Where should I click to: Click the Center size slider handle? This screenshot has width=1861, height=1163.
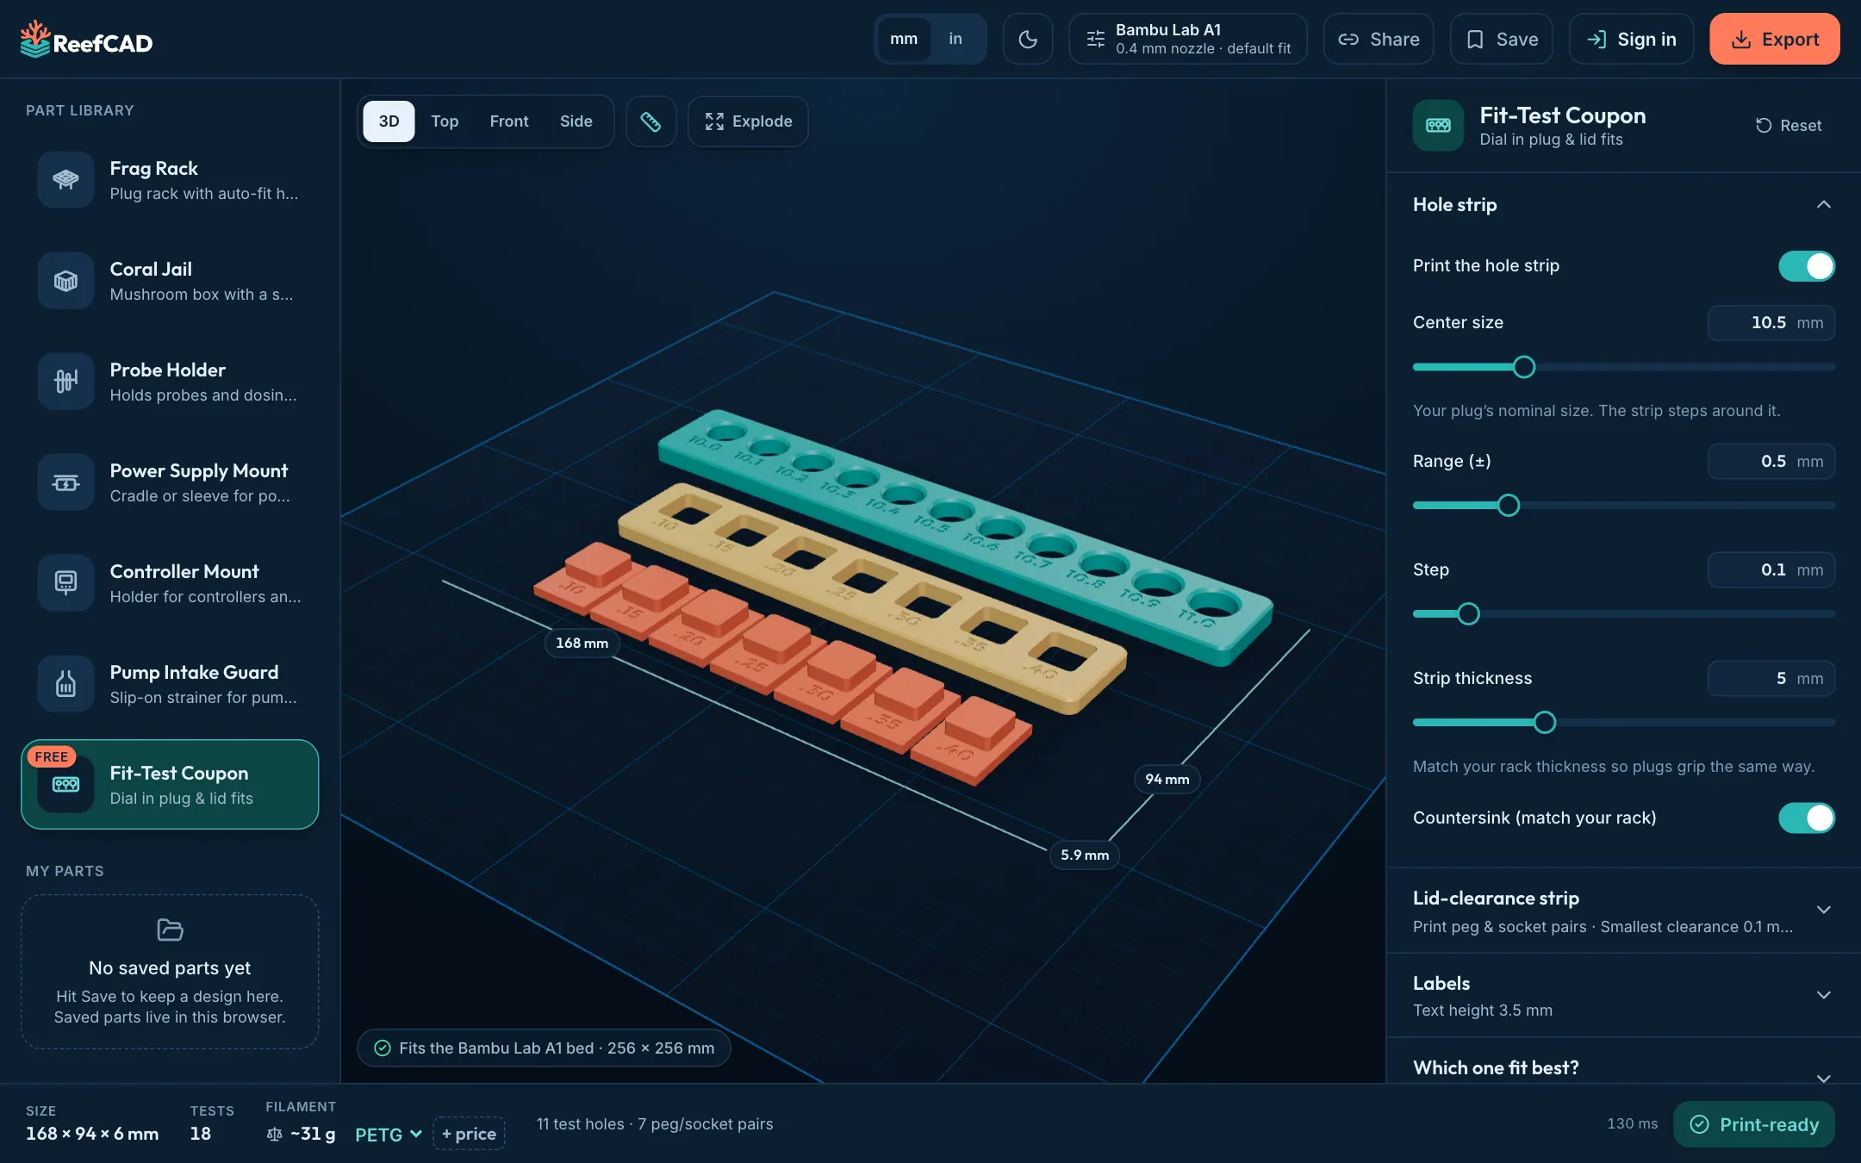click(1523, 367)
